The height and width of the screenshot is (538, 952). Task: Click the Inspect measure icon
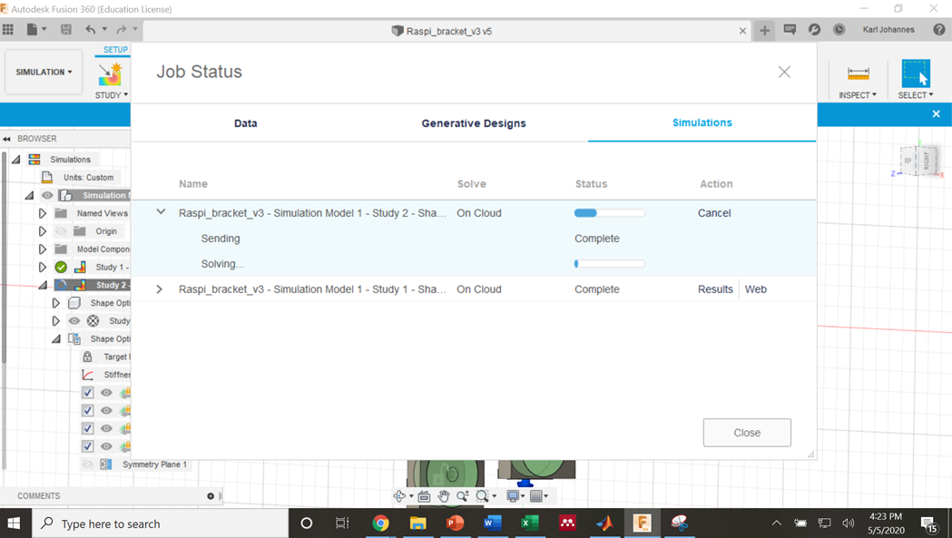click(858, 73)
